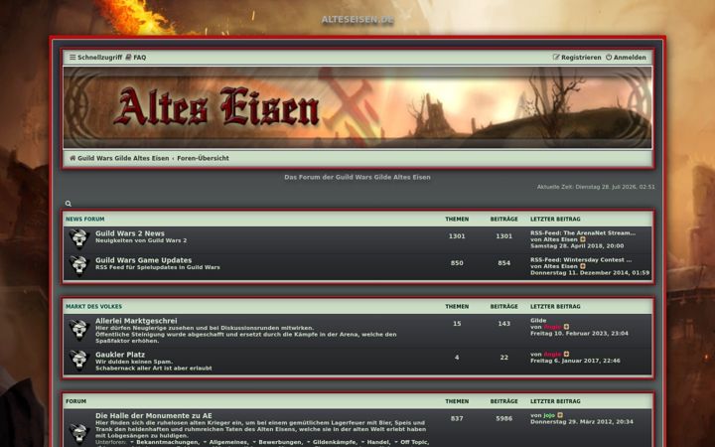View latest post icon in Allerlei Marktgeschrei row
Screen dimensions: 715x447
[566, 327]
